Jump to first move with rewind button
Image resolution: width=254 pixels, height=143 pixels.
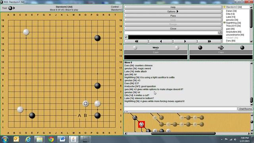[x=137, y=41]
